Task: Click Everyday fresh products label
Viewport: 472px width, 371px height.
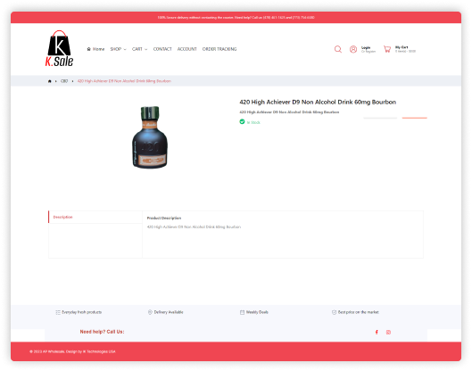Action: 81,312
